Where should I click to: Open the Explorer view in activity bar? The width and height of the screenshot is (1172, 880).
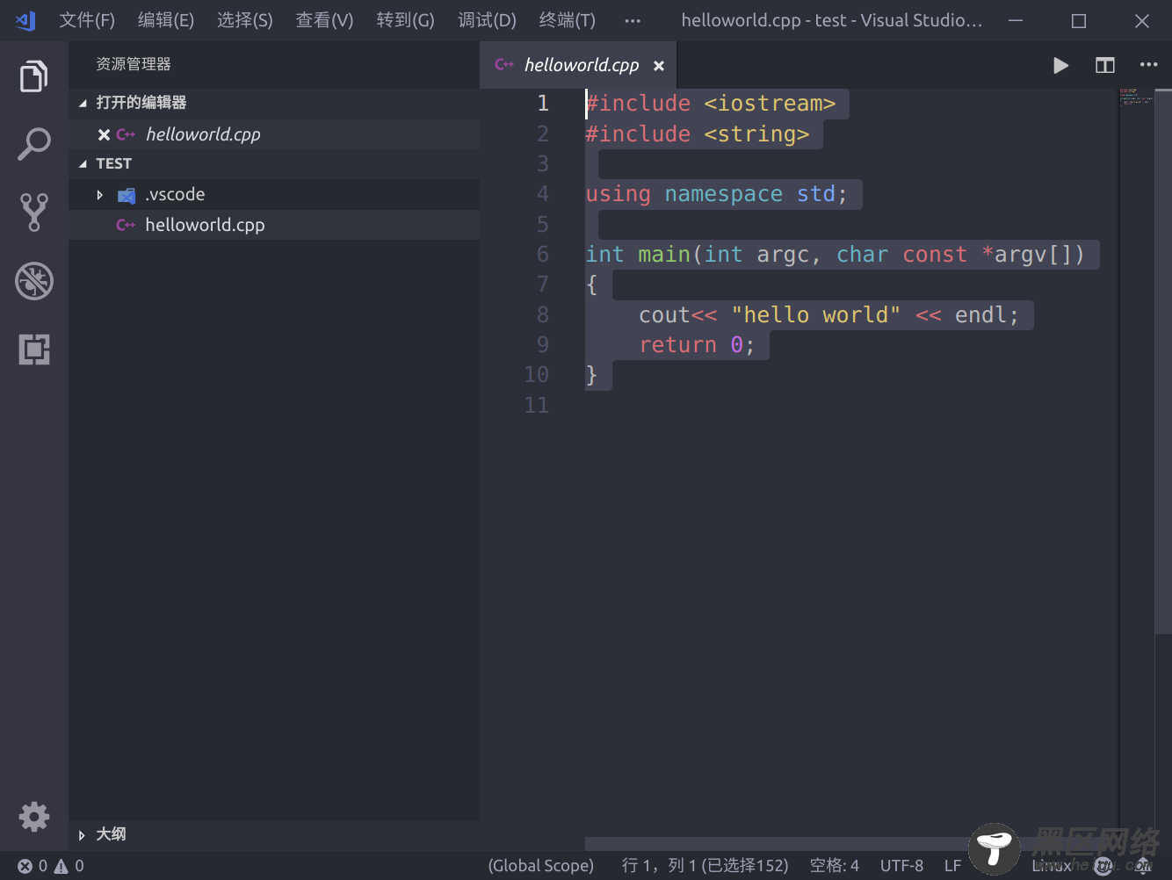[34, 76]
